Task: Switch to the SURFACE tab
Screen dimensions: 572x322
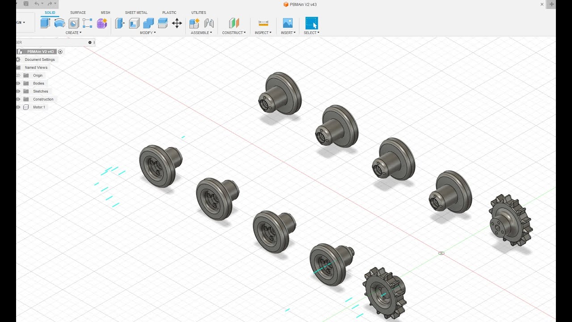Action: pos(78,13)
